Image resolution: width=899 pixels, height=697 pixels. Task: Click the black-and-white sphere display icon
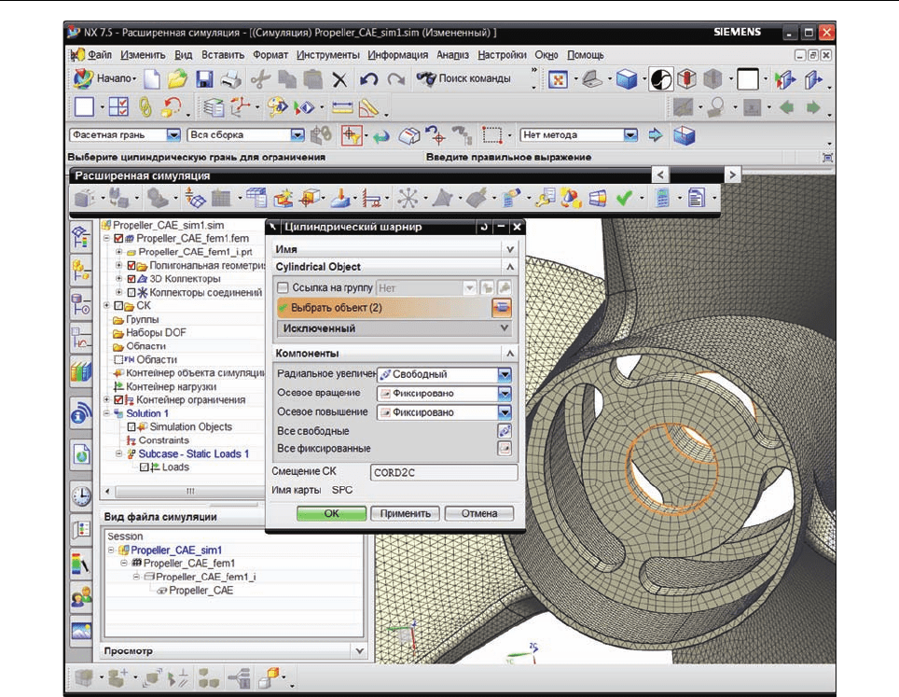pos(660,79)
